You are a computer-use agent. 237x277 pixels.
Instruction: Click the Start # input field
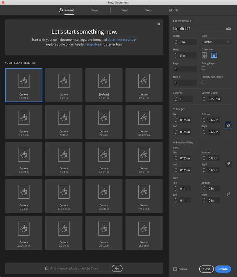click(185, 83)
